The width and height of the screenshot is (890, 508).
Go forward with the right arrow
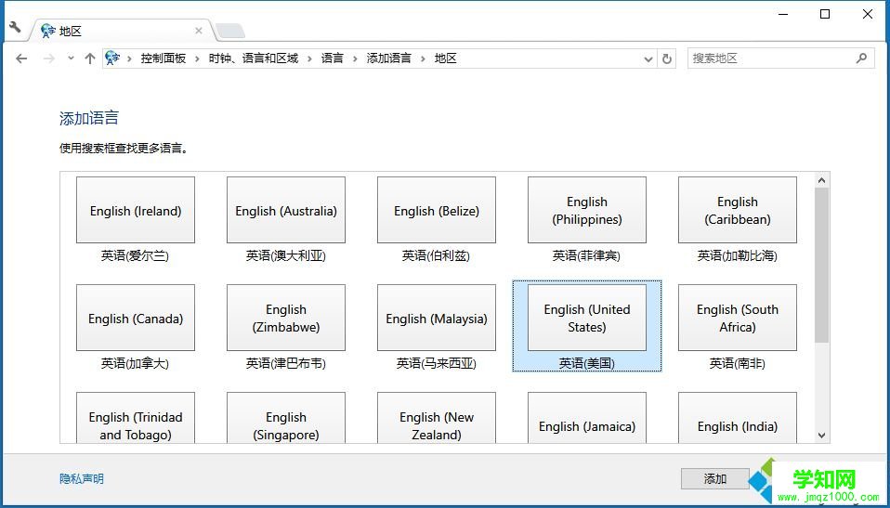49,58
